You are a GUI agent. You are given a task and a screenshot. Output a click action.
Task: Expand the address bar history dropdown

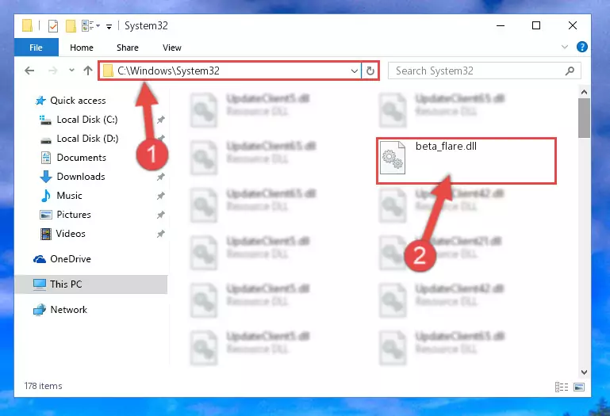[x=354, y=71]
